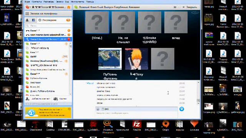Screen dimensions: 246x138
Task: Open FileZilla desktop icon
Action: pos(137,126)
